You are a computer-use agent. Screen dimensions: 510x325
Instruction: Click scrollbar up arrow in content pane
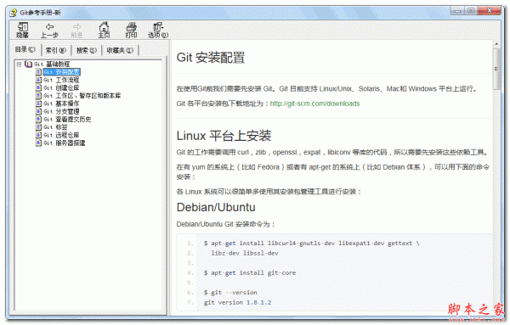tap(496, 44)
